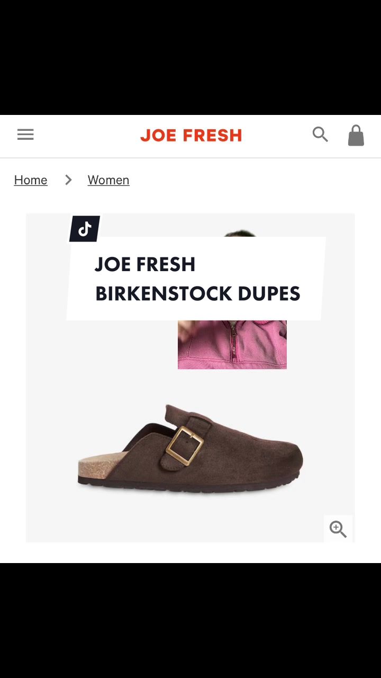Click the breadcrumb chevron arrow

tap(68, 180)
